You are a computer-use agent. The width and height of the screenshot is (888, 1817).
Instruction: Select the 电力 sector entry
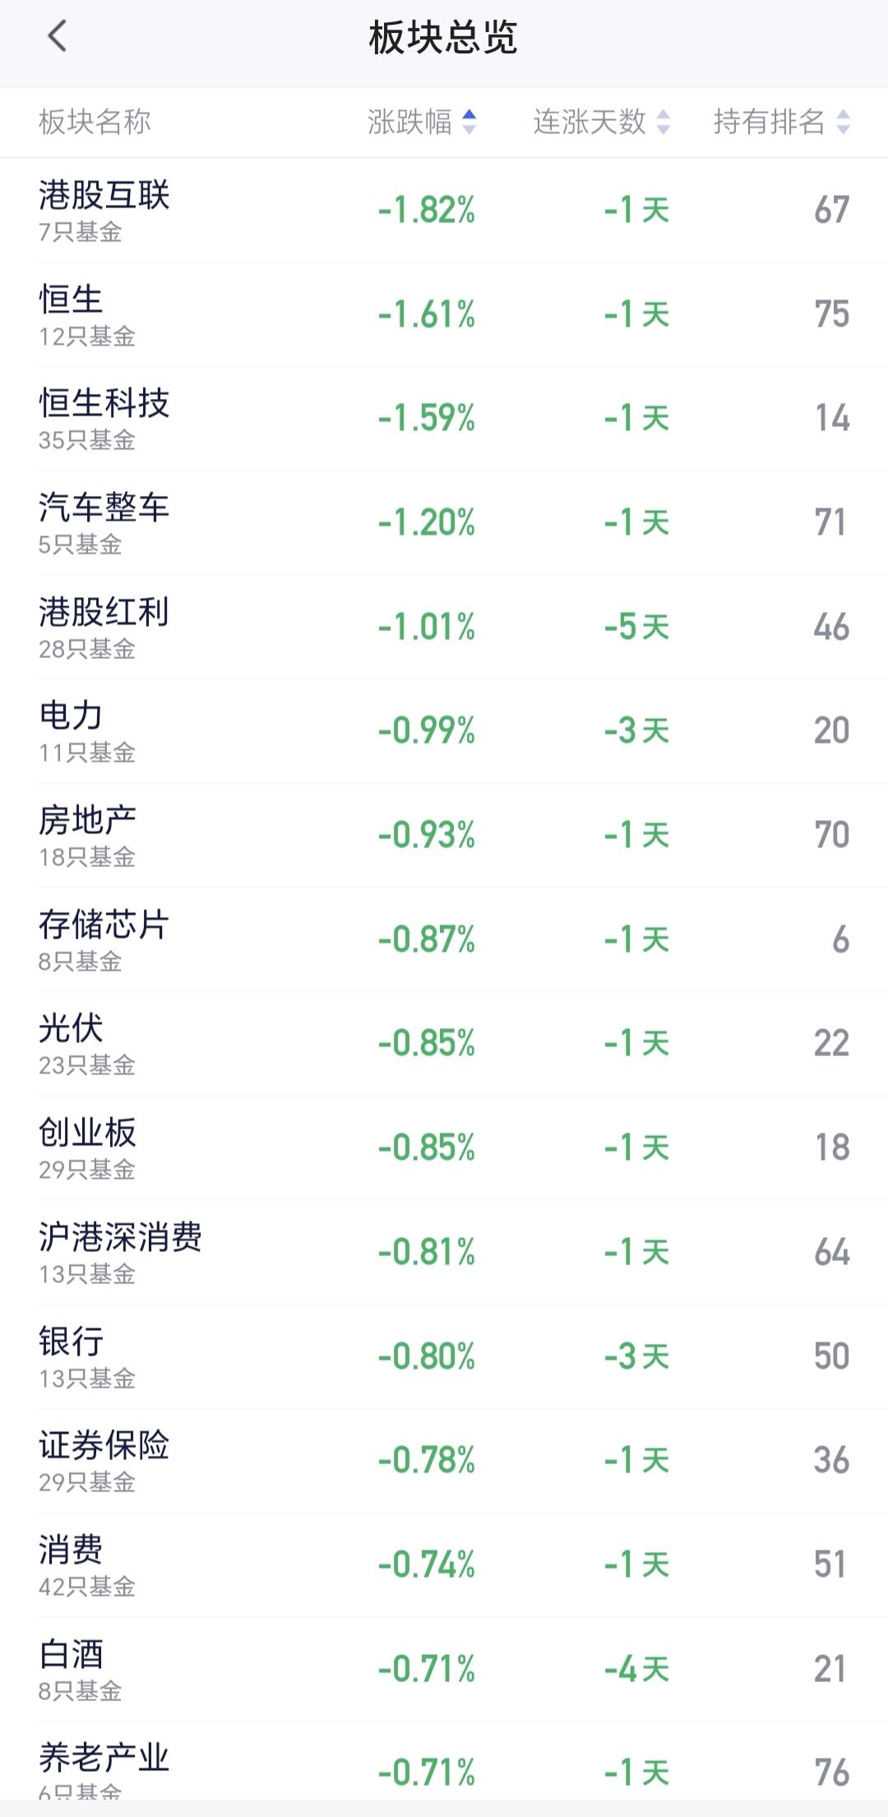pyautogui.click(x=444, y=731)
